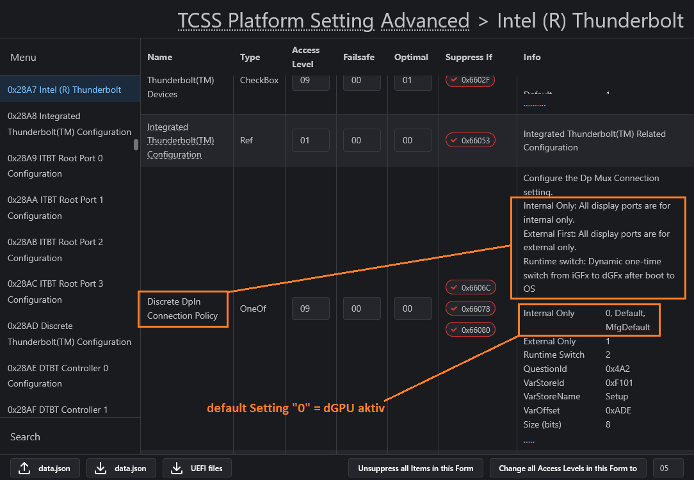
Task: Click the sidebar menu scrollbar thumb
Action: (136, 144)
